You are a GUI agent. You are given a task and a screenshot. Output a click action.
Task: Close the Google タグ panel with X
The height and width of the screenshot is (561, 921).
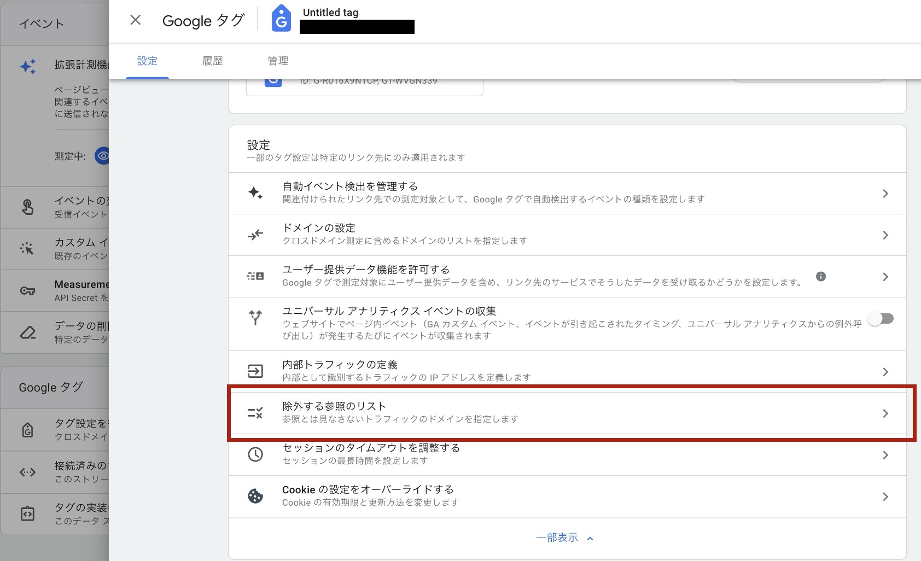[135, 20]
